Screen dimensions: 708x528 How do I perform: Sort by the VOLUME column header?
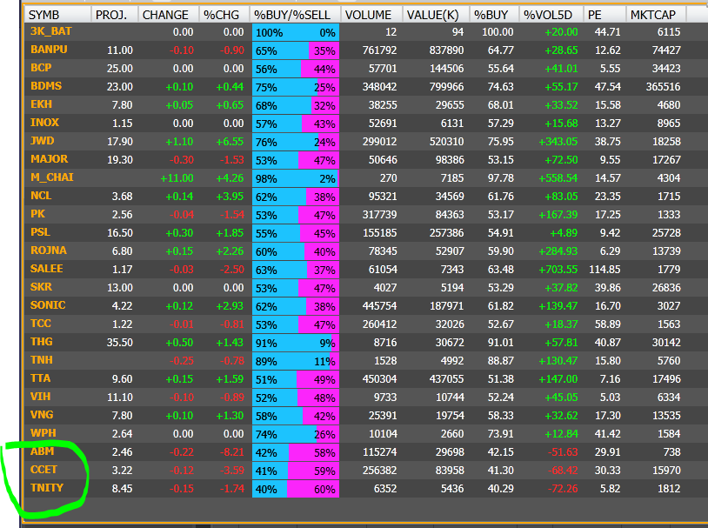click(371, 15)
